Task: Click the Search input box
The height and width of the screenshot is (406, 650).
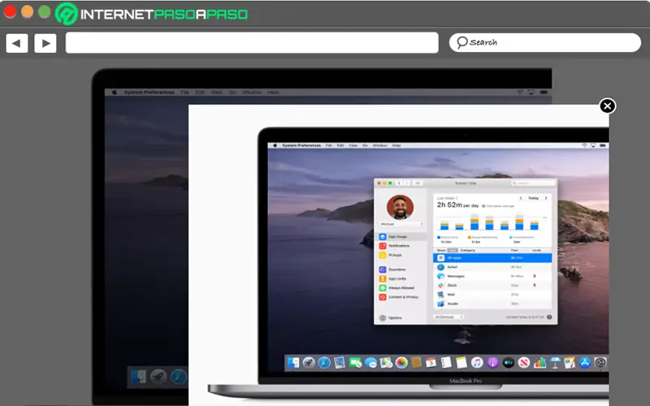Action: (544, 42)
